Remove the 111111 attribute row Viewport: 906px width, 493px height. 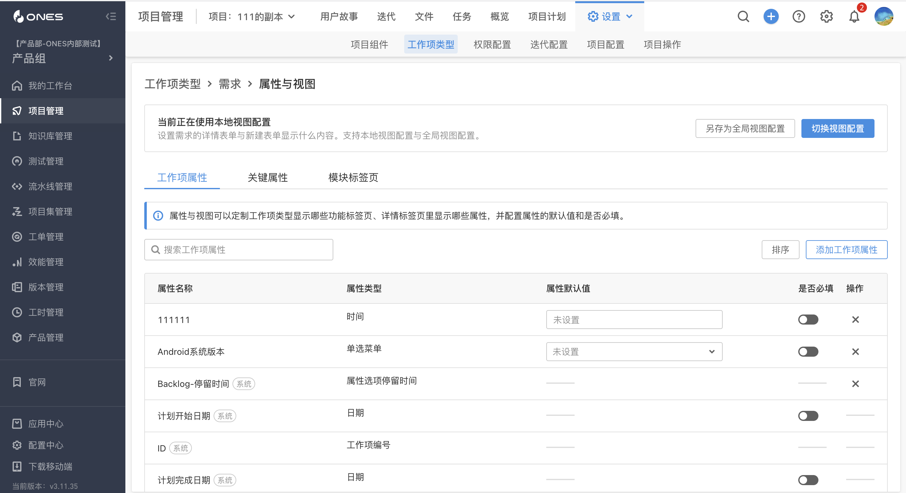[x=855, y=320]
